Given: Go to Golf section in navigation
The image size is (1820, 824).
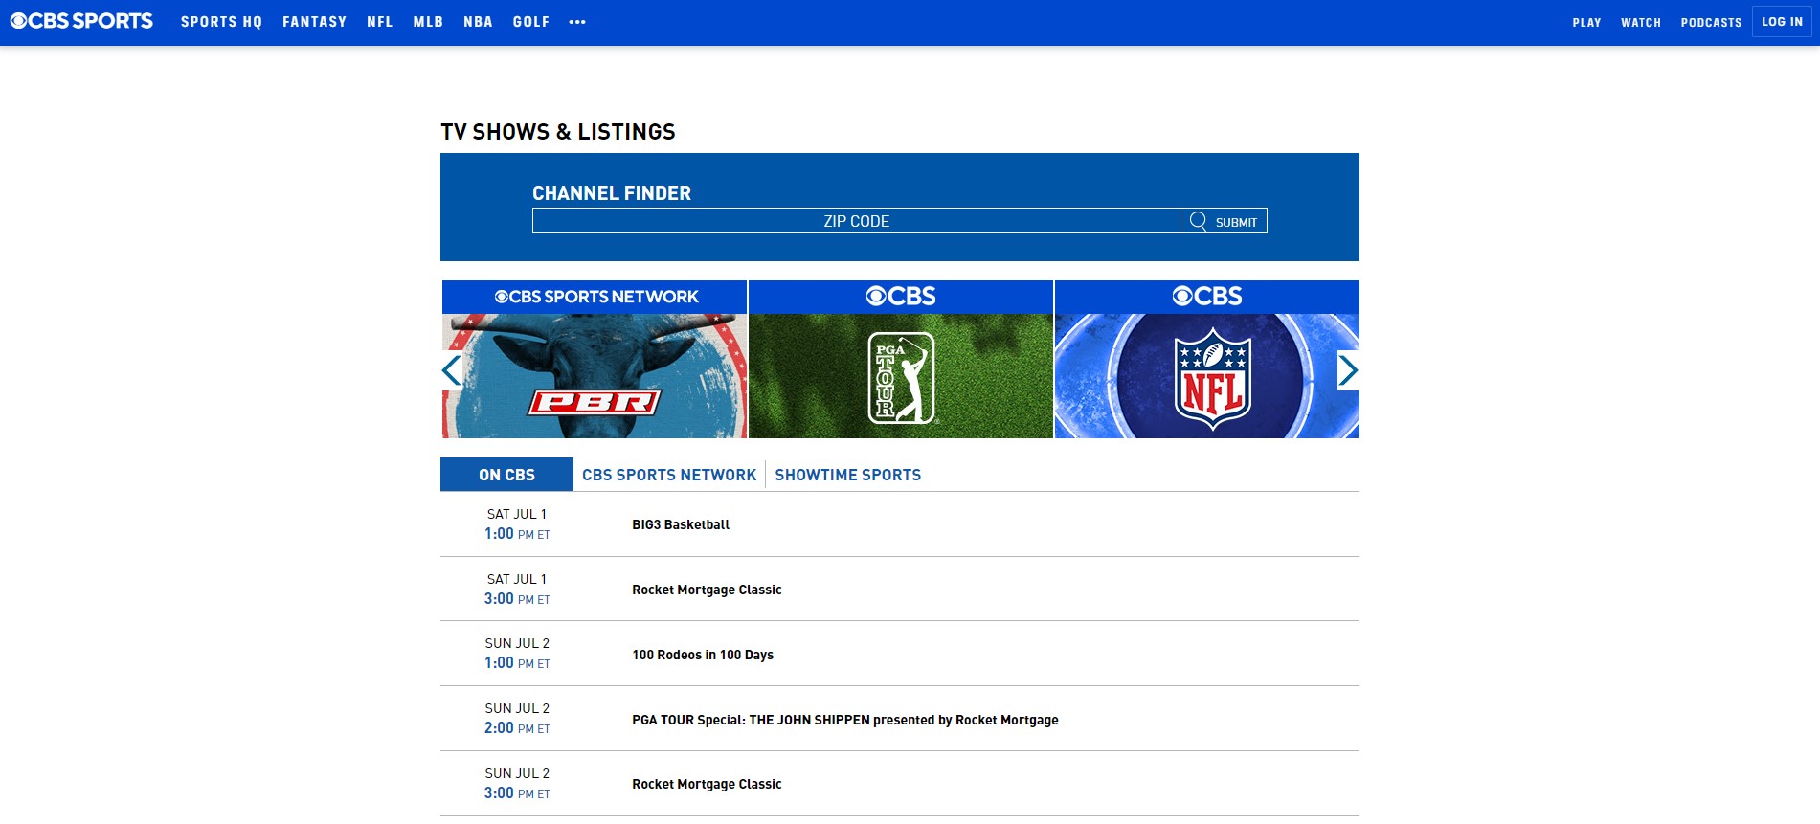Looking at the screenshot, I should pos(531,22).
